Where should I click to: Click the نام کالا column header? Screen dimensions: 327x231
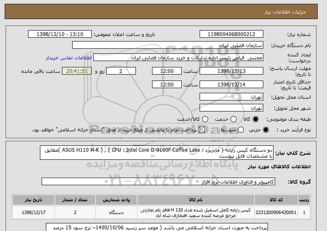coord(196,200)
